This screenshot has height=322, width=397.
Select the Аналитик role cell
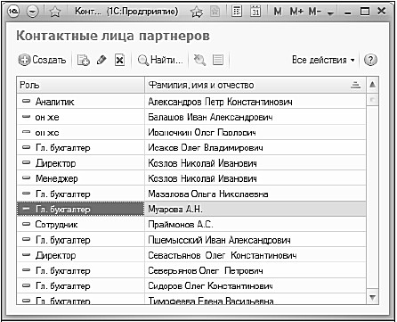coord(81,102)
